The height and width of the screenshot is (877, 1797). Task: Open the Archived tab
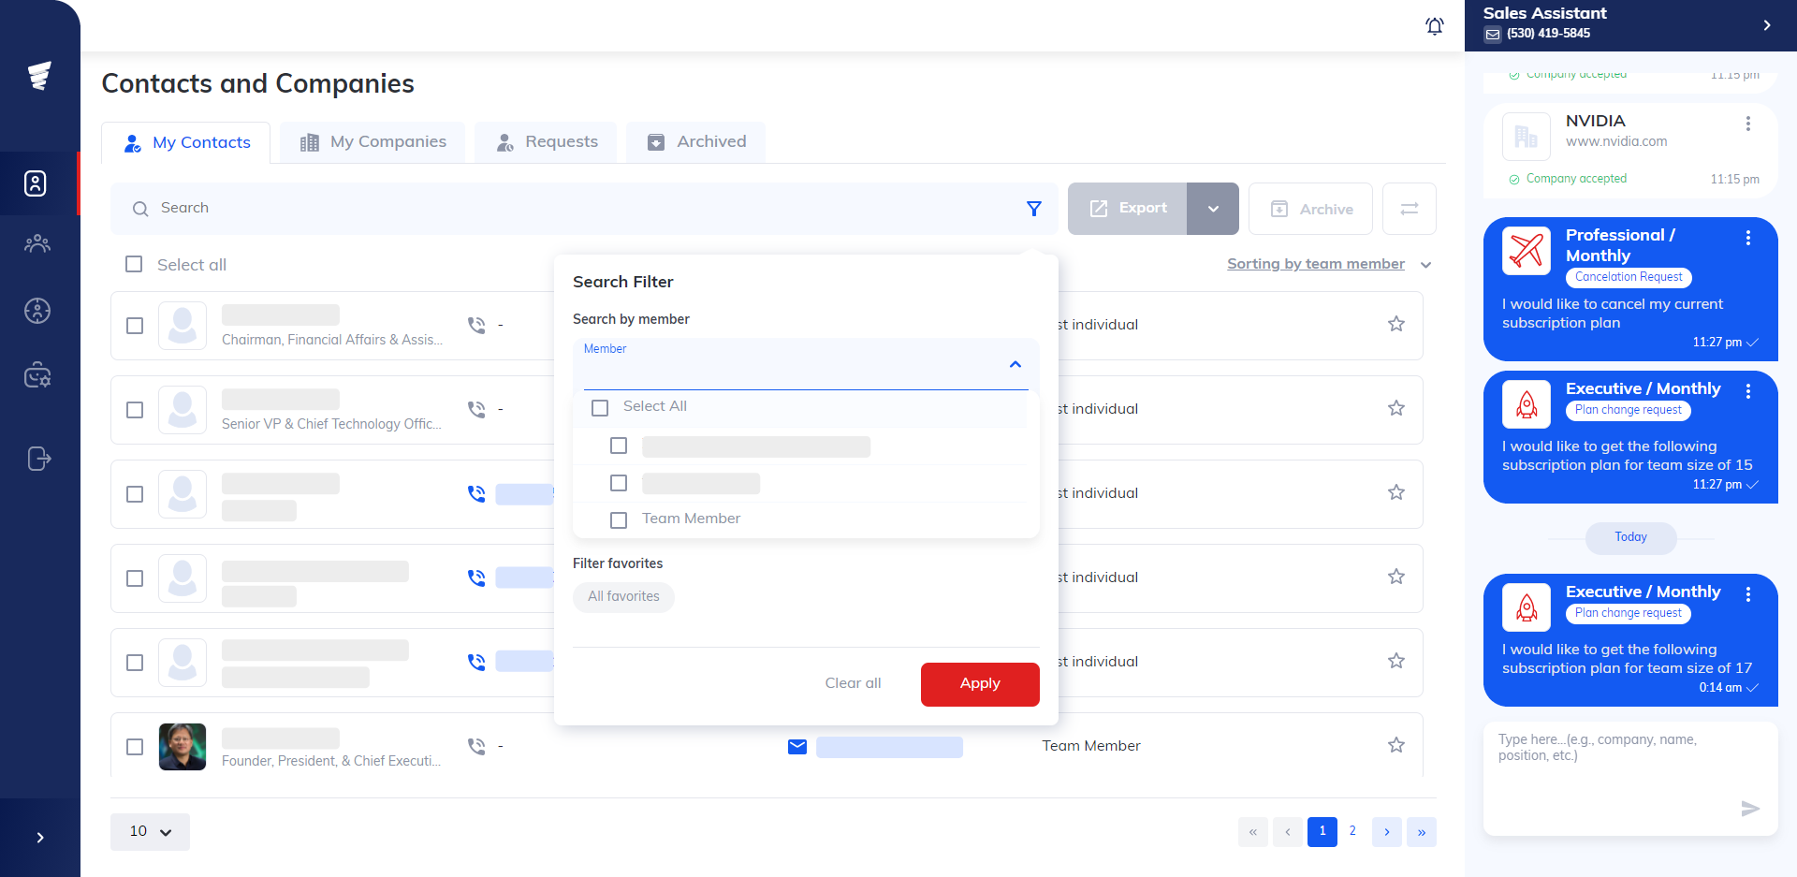695,141
